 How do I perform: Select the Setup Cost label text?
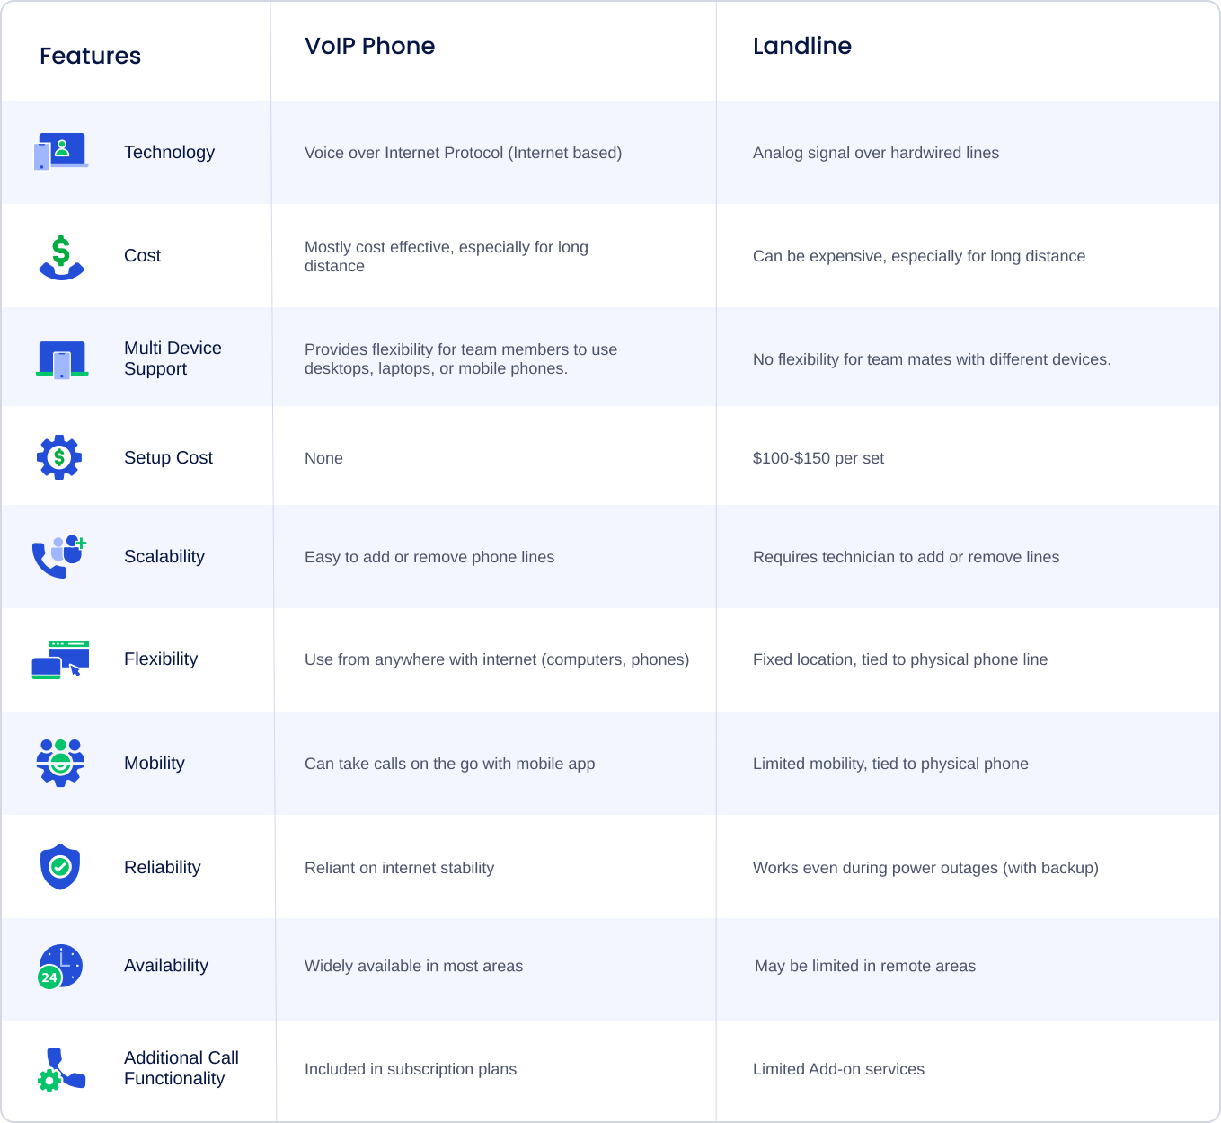(168, 457)
